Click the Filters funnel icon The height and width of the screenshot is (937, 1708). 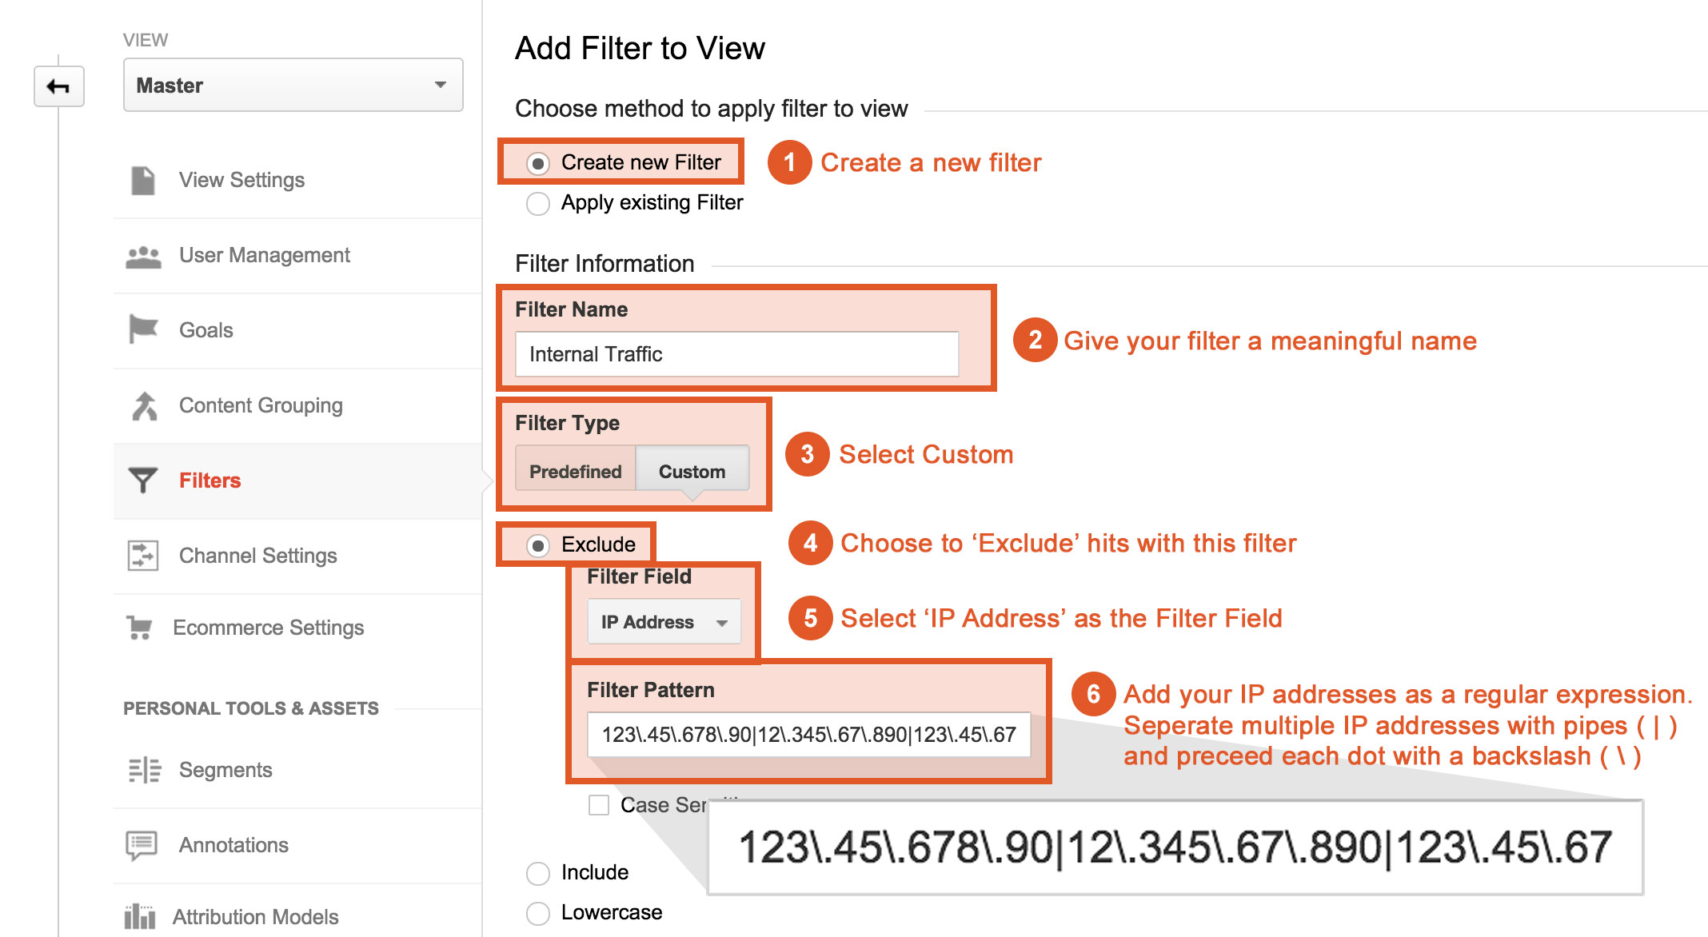pos(143,480)
